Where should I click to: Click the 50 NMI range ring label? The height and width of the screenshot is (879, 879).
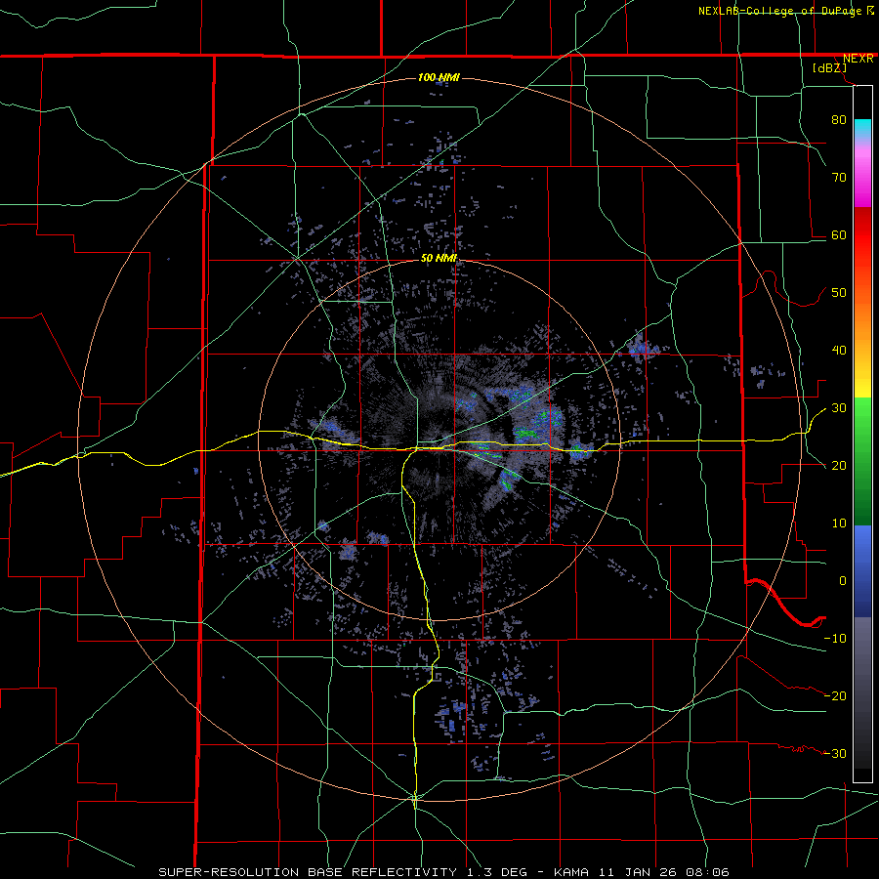(x=439, y=259)
